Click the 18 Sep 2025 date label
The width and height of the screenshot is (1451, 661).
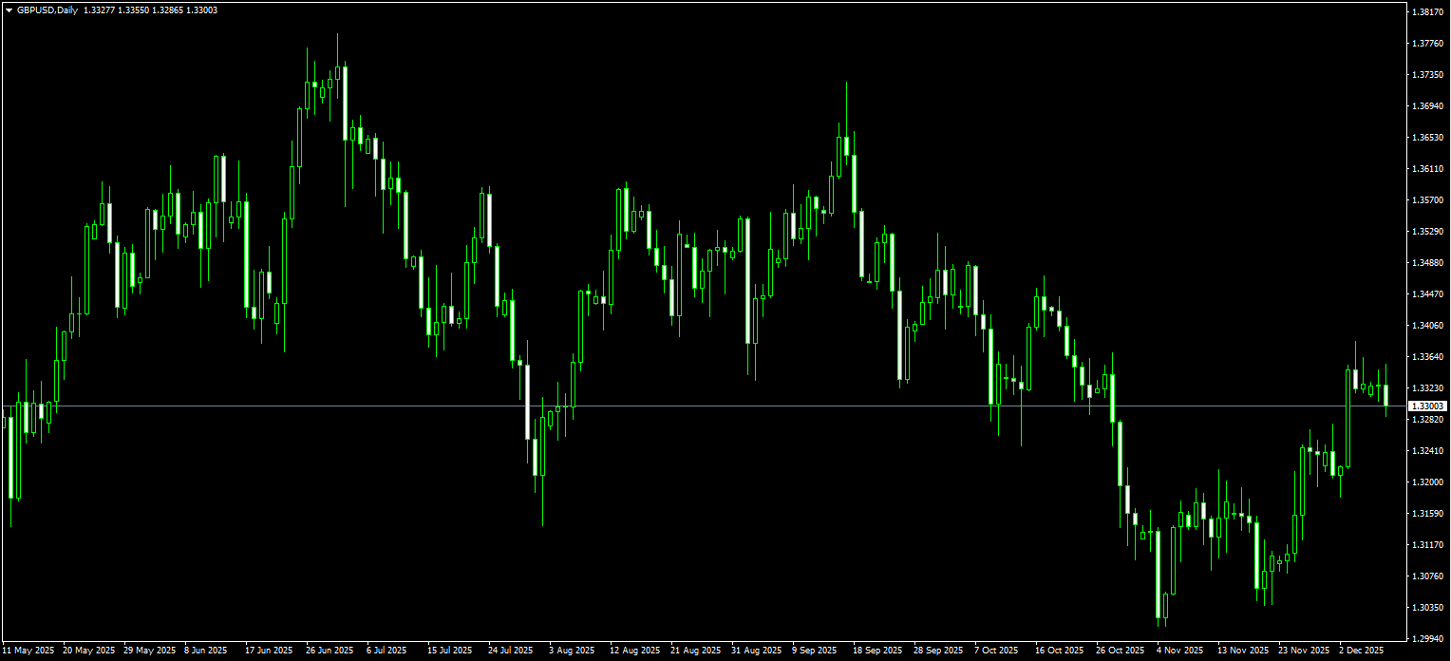tap(876, 651)
